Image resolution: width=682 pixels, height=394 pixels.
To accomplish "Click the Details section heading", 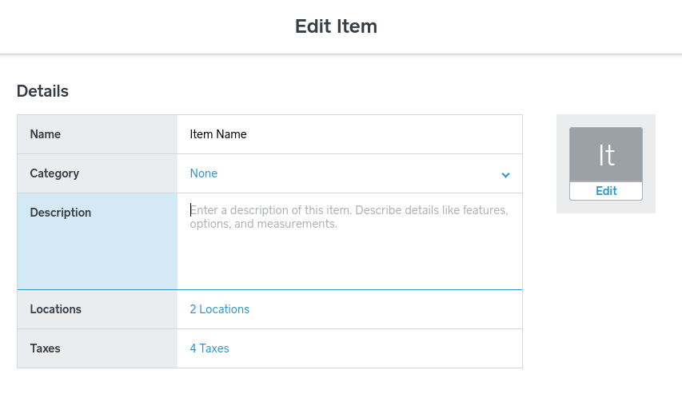I will point(42,91).
